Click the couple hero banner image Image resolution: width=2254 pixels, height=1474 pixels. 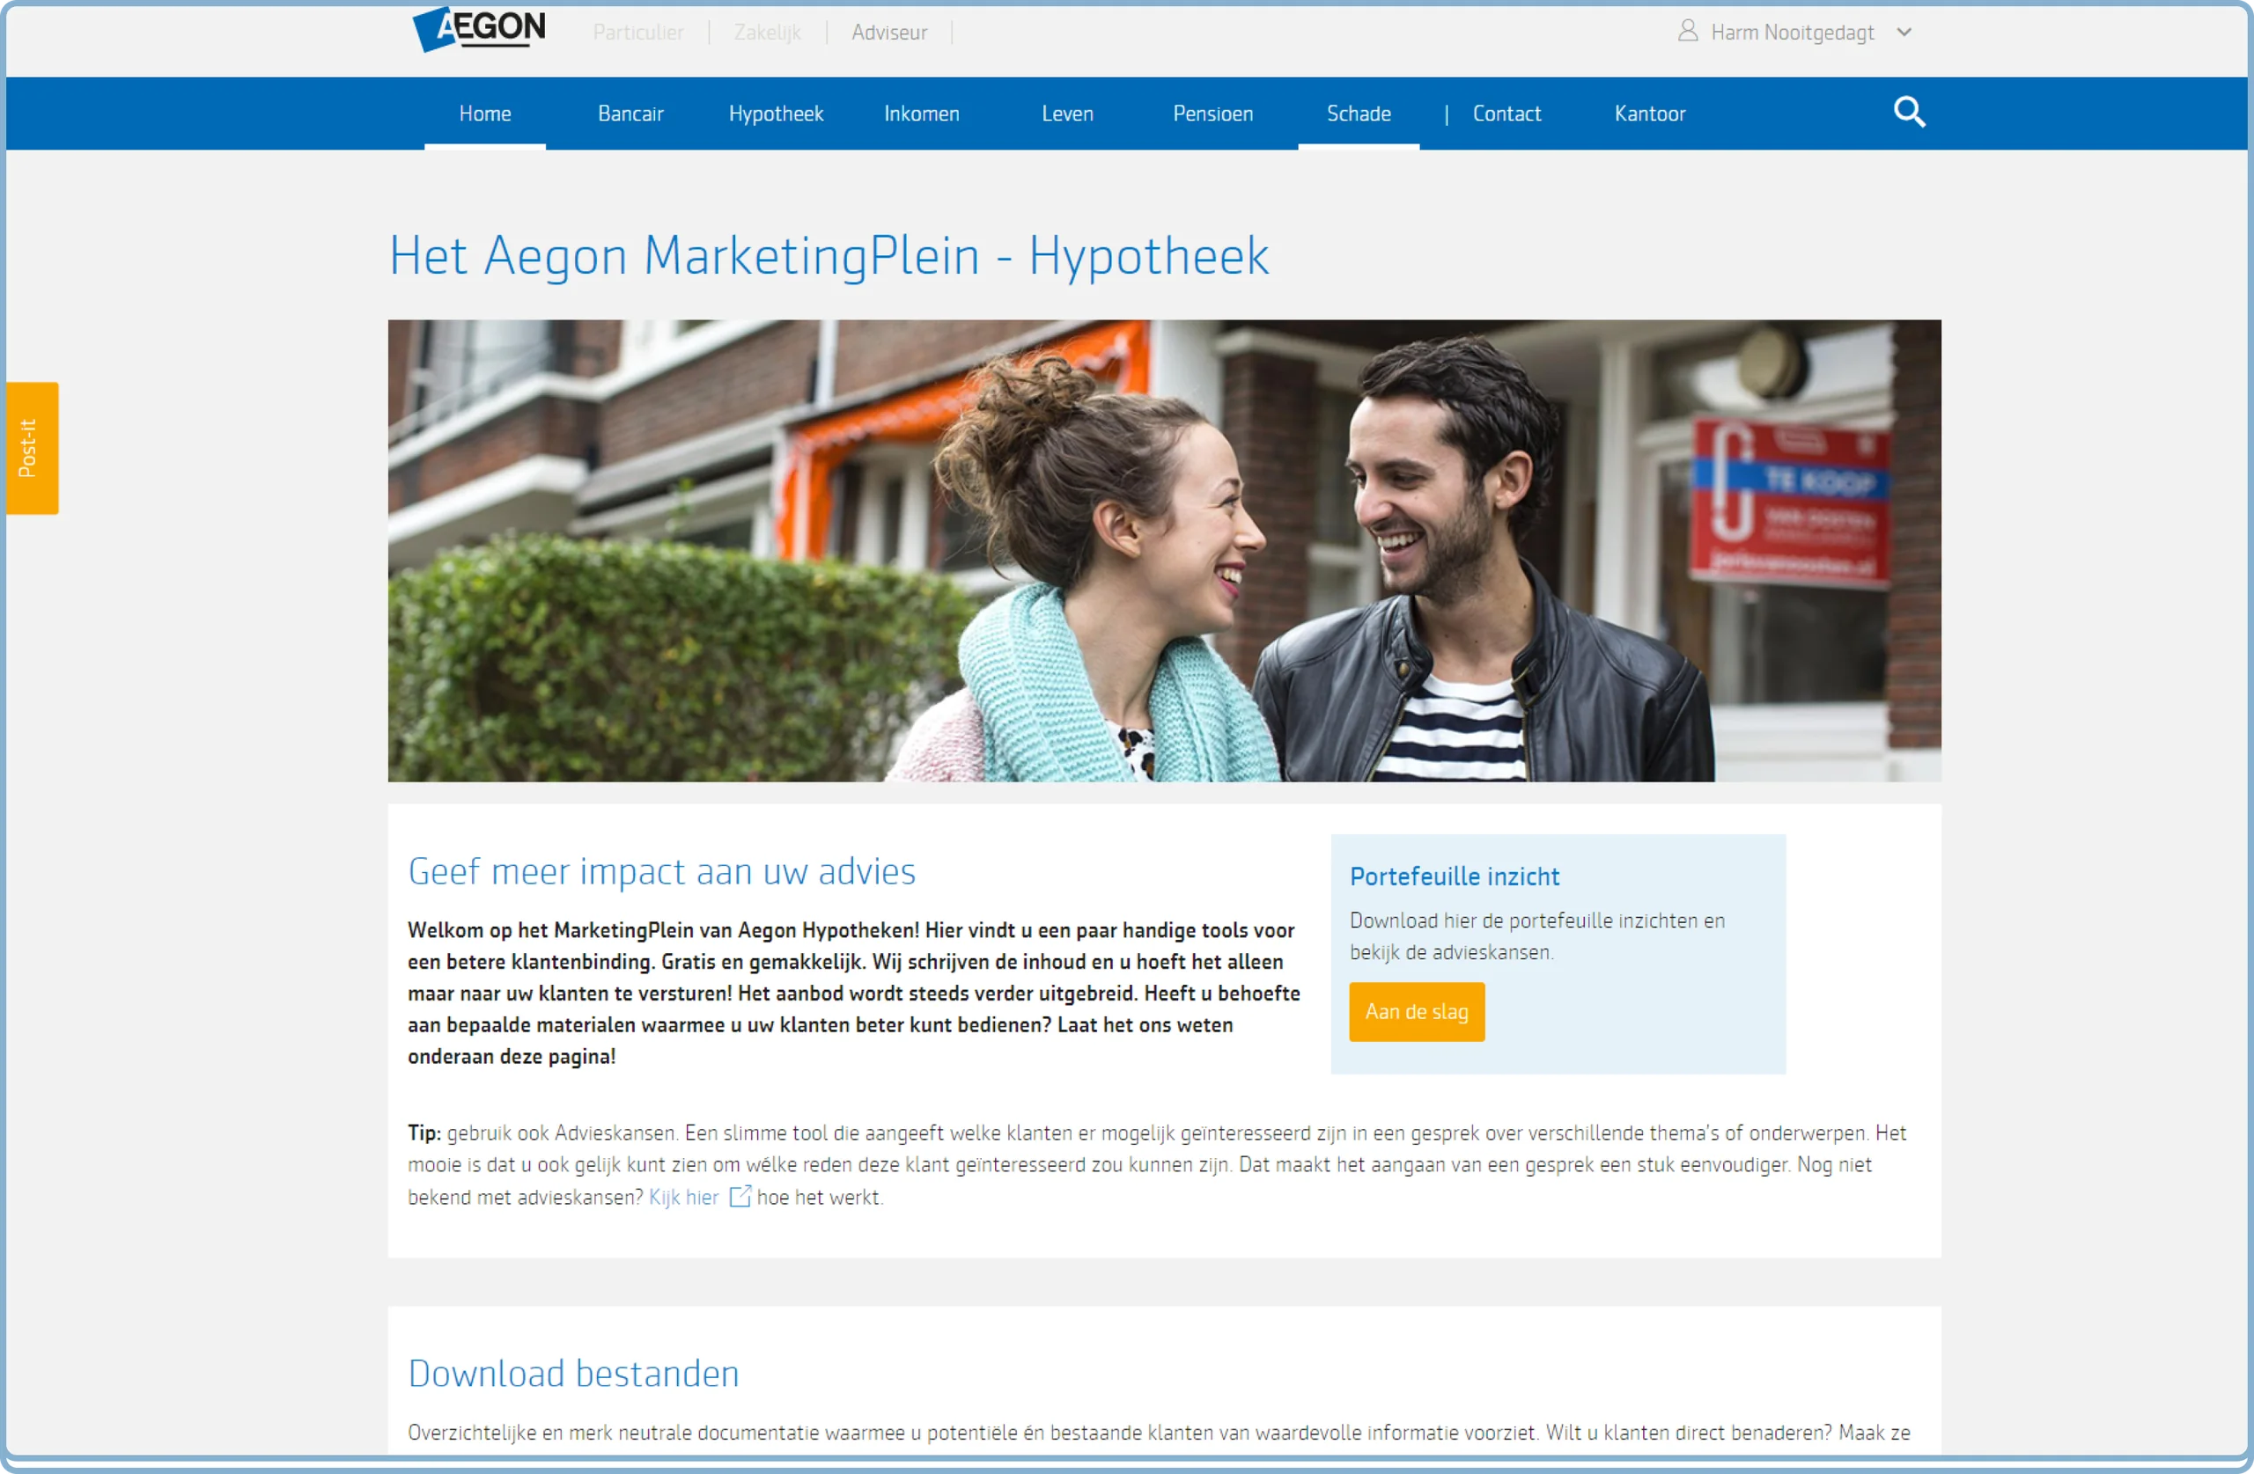pos(1164,551)
